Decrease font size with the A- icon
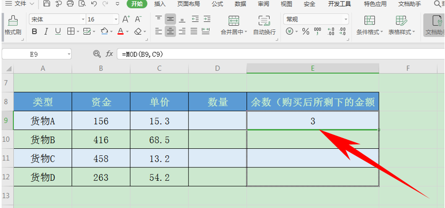Image resolution: width=445 pixels, height=208 pixels. [138, 19]
